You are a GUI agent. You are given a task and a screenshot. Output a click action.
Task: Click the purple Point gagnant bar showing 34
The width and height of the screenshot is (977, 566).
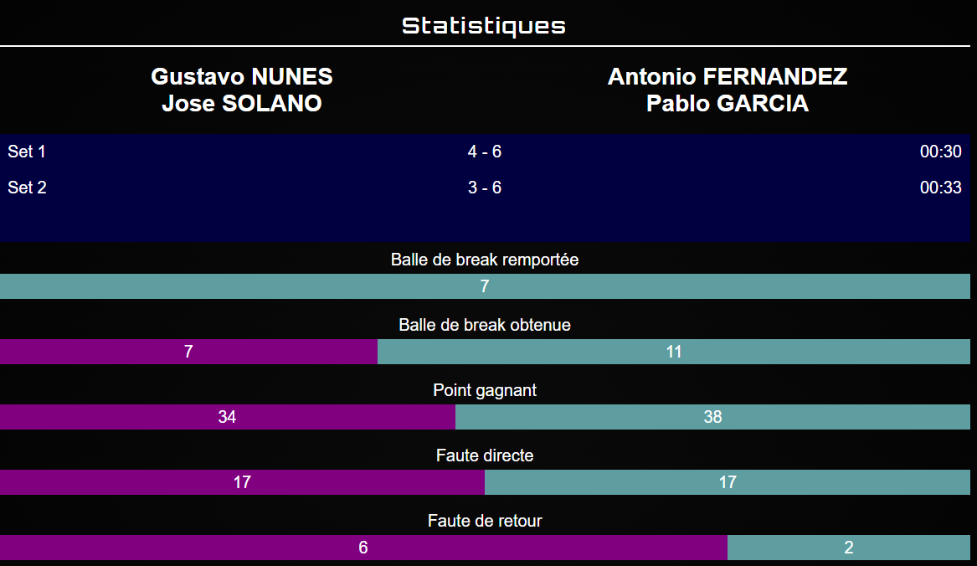click(227, 417)
